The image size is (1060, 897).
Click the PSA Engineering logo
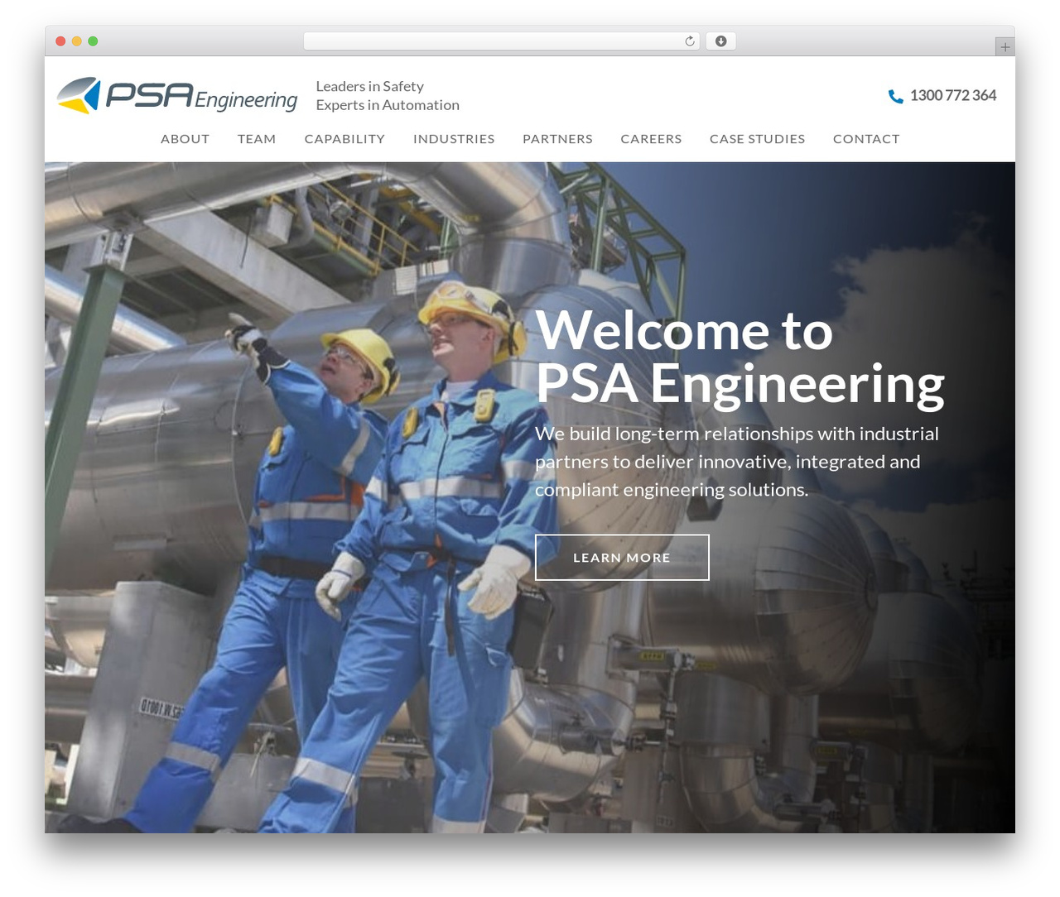pyautogui.click(x=177, y=96)
